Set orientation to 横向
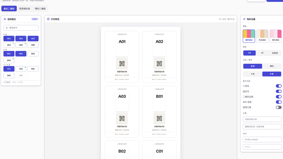The image size is (283, 159). 272,66
